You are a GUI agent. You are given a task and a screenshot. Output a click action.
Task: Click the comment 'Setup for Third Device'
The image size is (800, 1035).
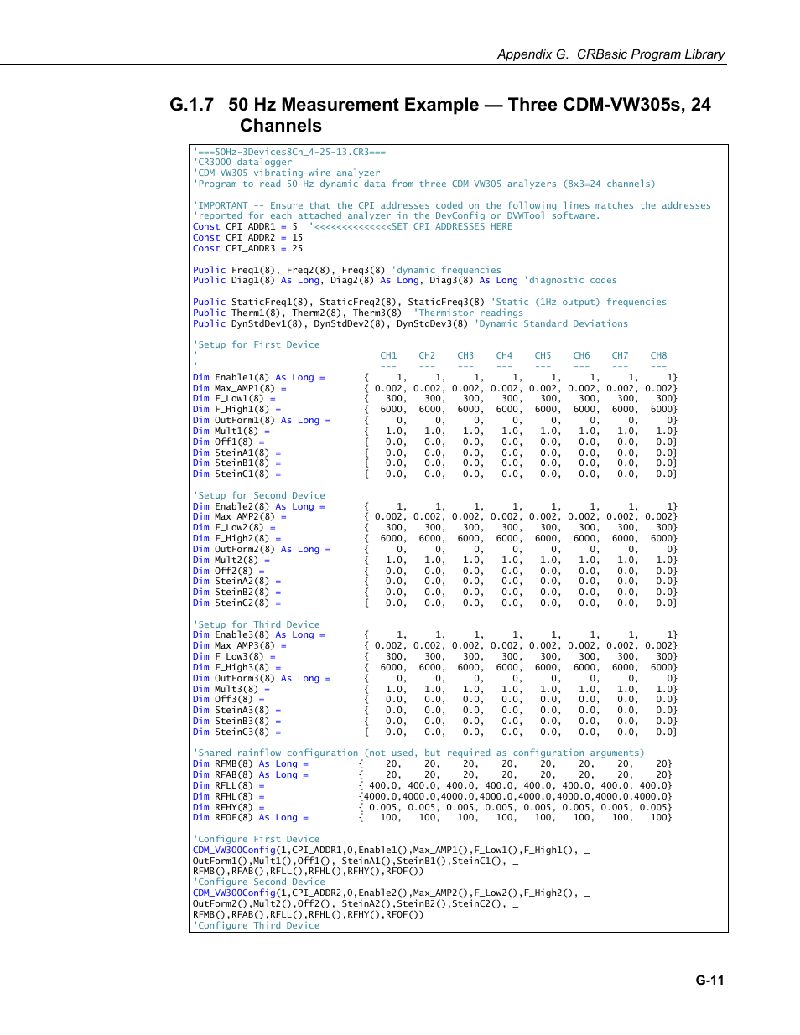(256, 625)
